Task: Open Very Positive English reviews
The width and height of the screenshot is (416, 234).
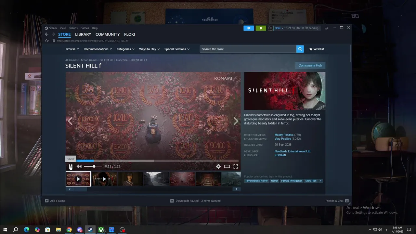Action: pyautogui.click(x=283, y=139)
